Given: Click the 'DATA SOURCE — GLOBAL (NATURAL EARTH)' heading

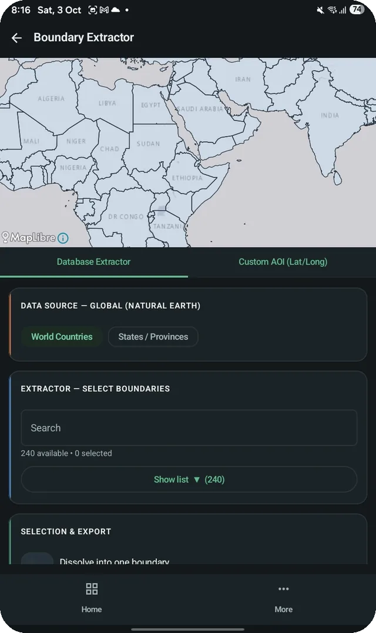Looking at the screenshot, I should [x=110, y=305].
